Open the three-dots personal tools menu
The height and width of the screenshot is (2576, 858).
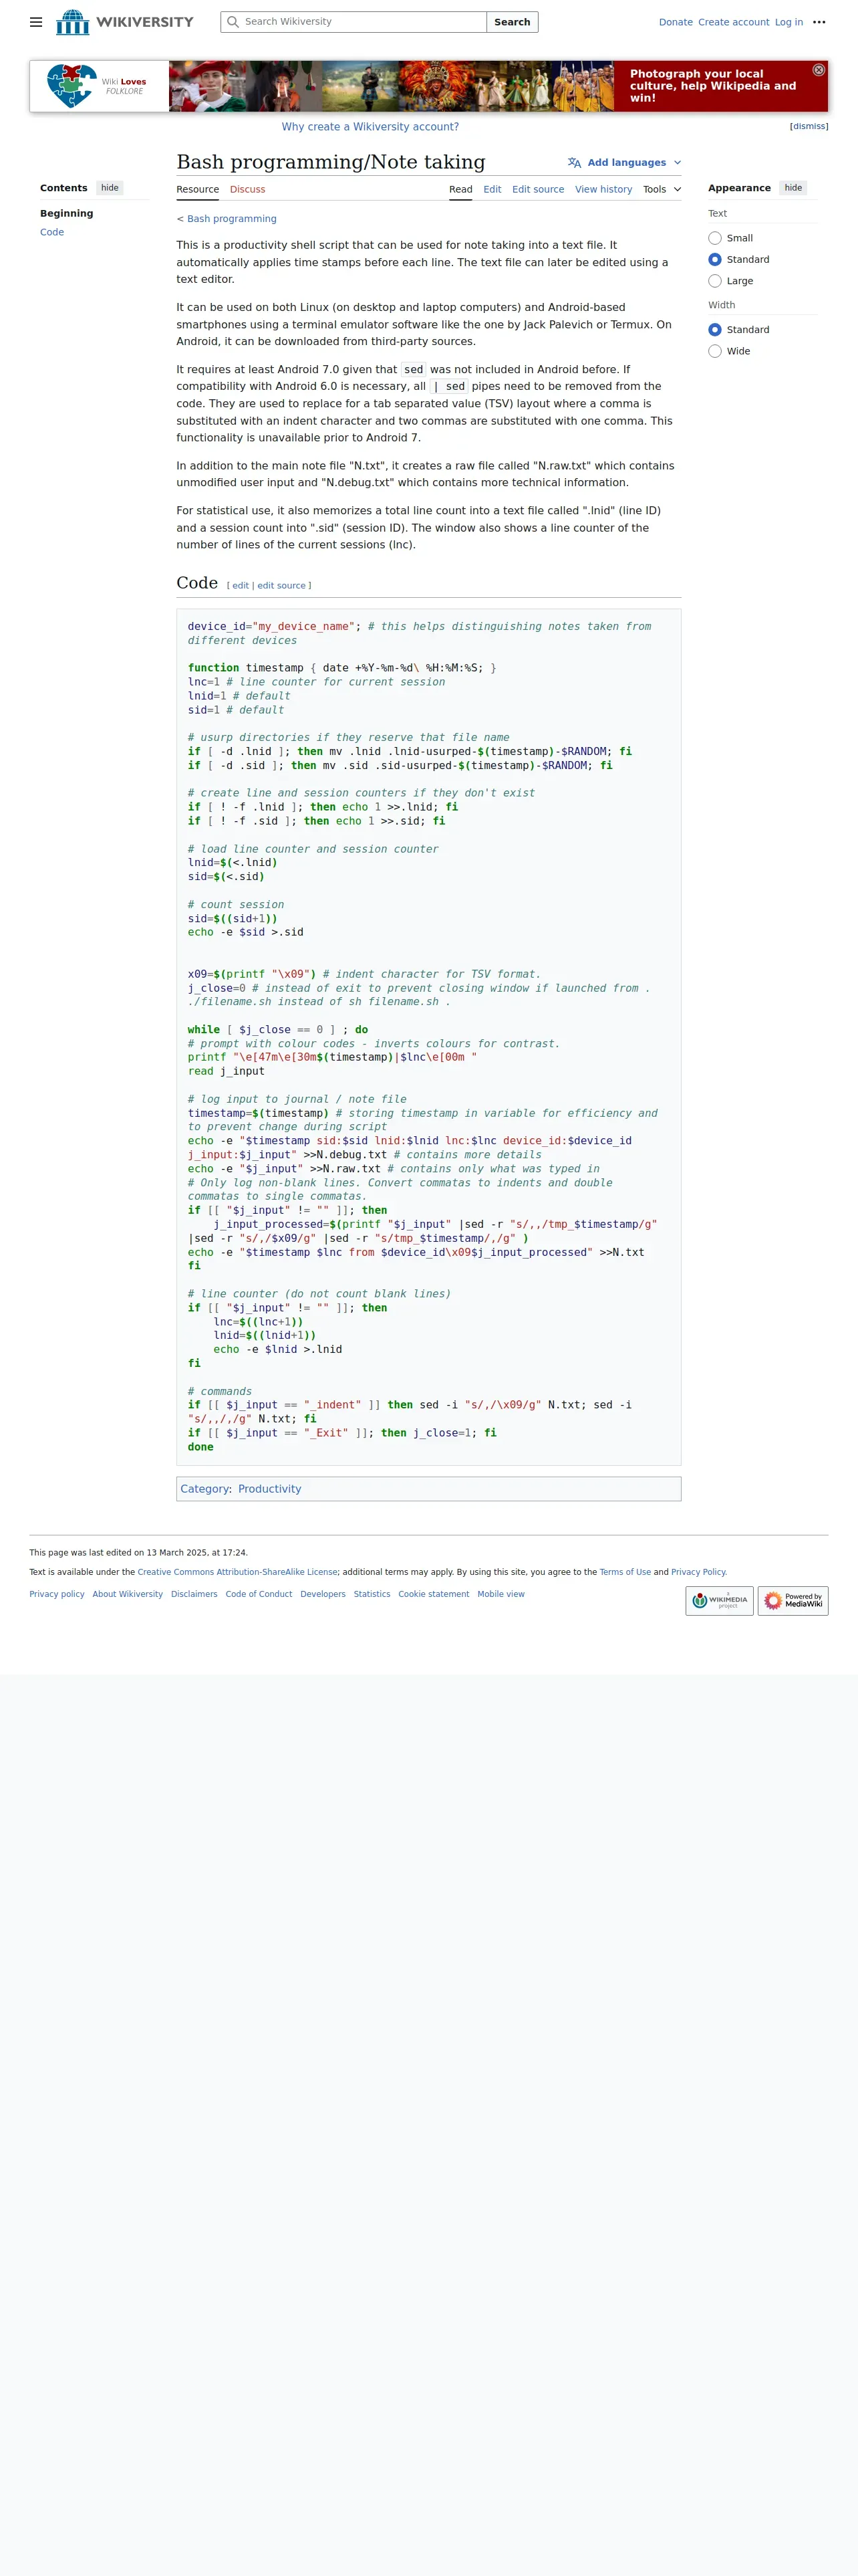pos(819,22)
